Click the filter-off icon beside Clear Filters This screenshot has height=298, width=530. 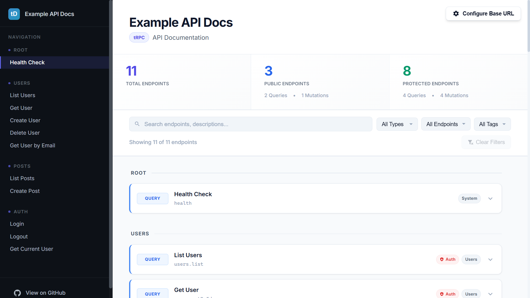[x=471, y=142]
